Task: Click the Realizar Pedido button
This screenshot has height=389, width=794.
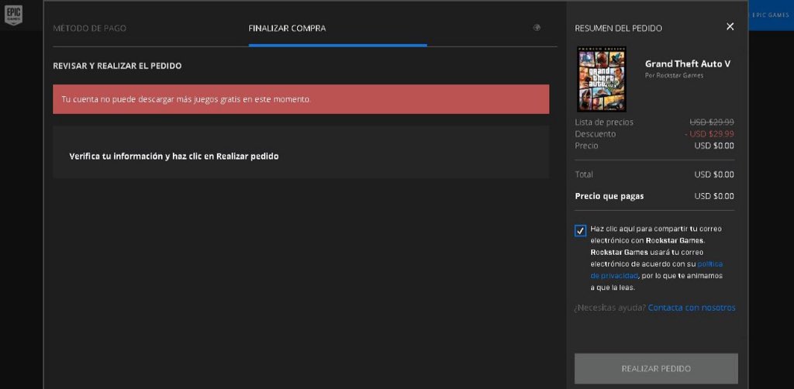Action: [656, 369]
